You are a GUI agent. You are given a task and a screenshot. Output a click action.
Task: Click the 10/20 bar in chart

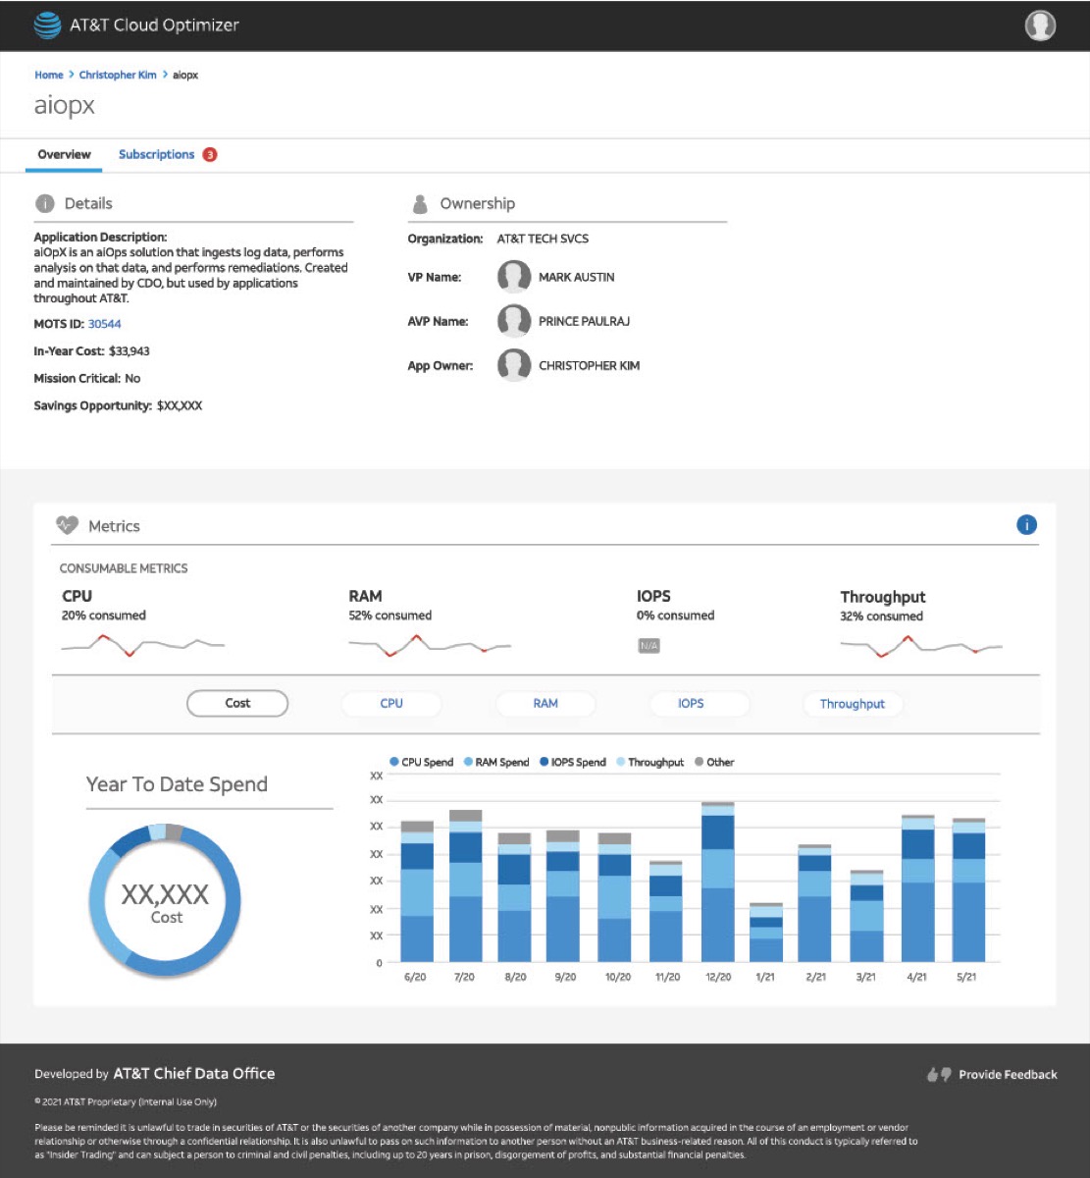pos(614,897)
